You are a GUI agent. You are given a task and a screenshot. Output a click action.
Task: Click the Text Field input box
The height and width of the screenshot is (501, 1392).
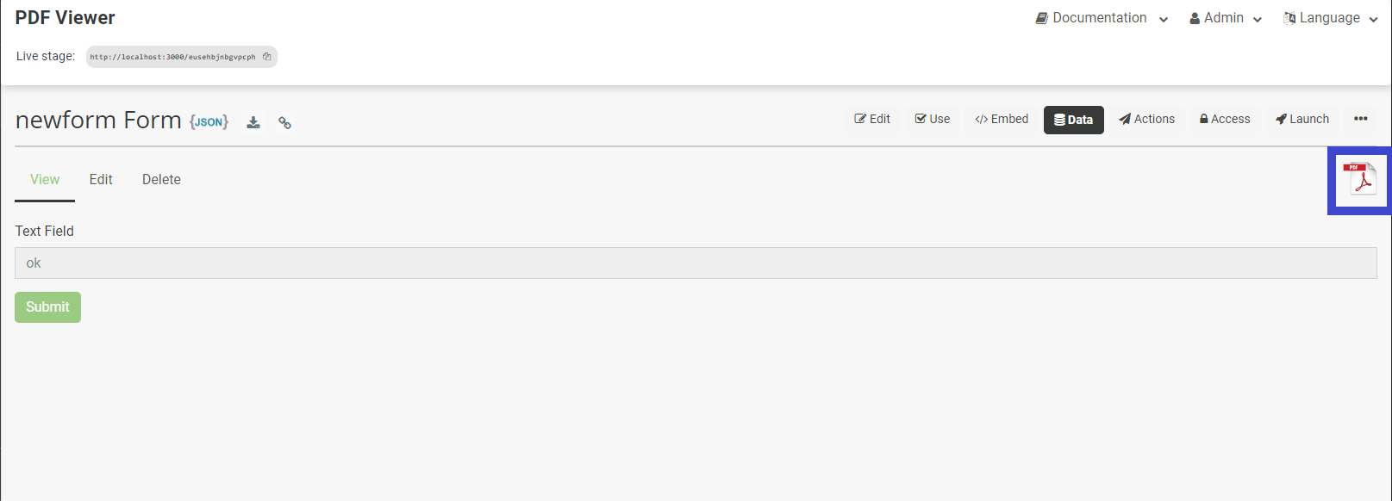[696, 263]
